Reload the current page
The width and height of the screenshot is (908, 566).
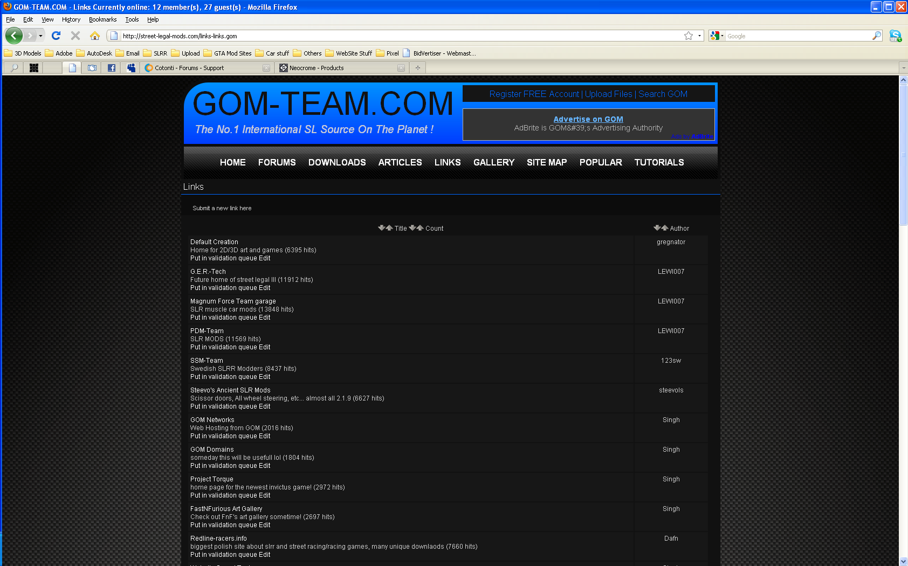tap(56, 36)
